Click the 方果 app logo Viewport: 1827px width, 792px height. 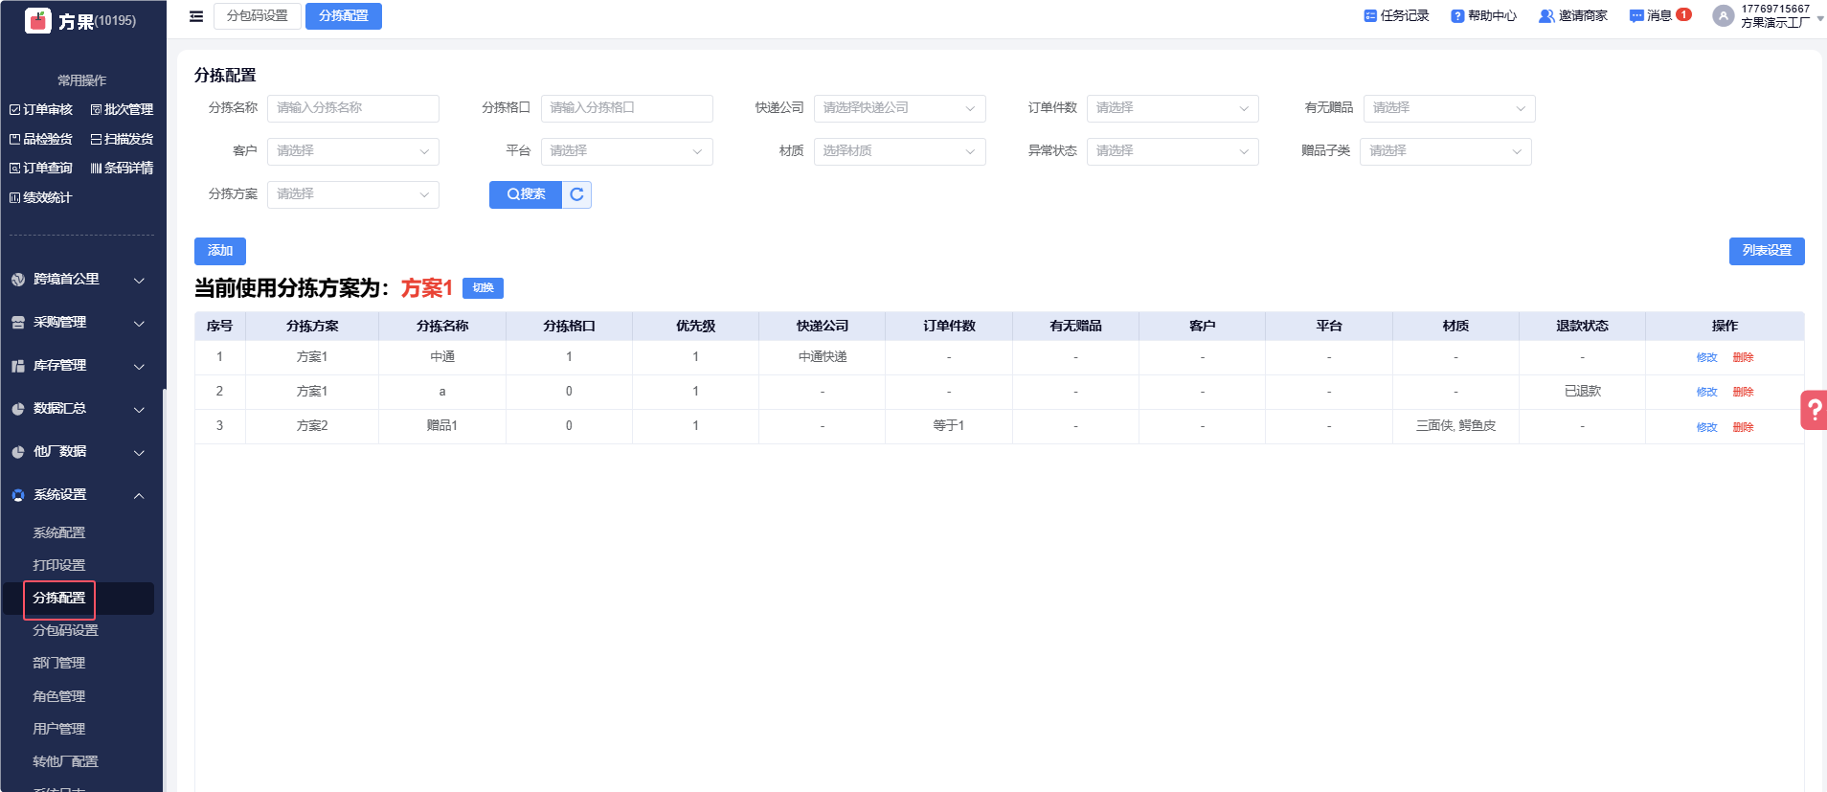(x=38, y=20)
